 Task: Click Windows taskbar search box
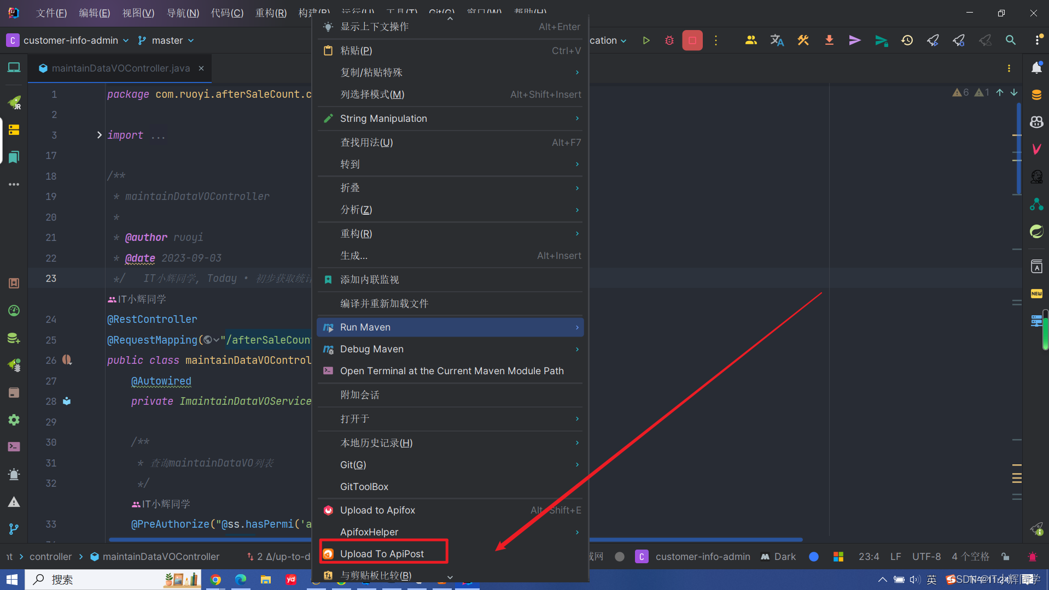pyautogui.click(x=112, y=580)
